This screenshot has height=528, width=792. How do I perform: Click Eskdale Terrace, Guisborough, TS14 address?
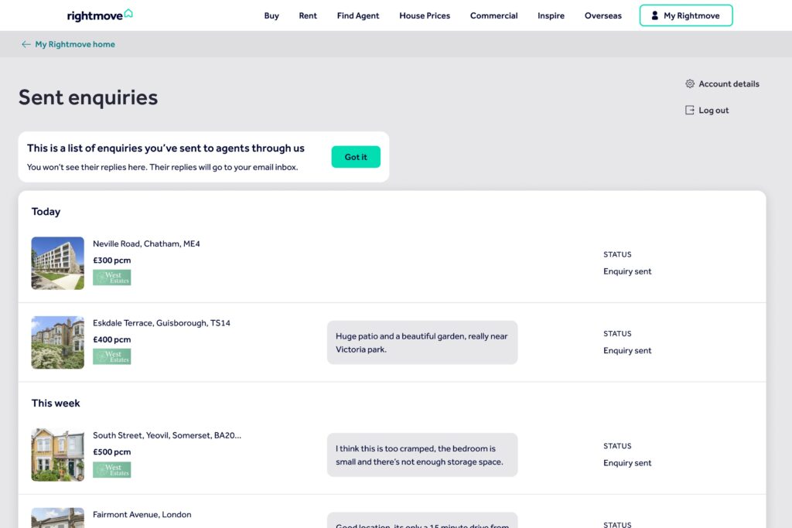tap(162, 323)
